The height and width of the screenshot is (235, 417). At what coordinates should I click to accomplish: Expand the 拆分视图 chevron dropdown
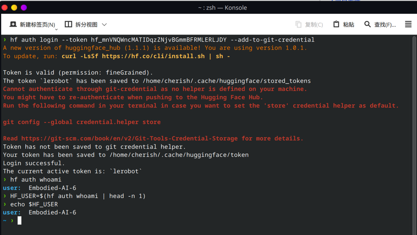(104, 25)
